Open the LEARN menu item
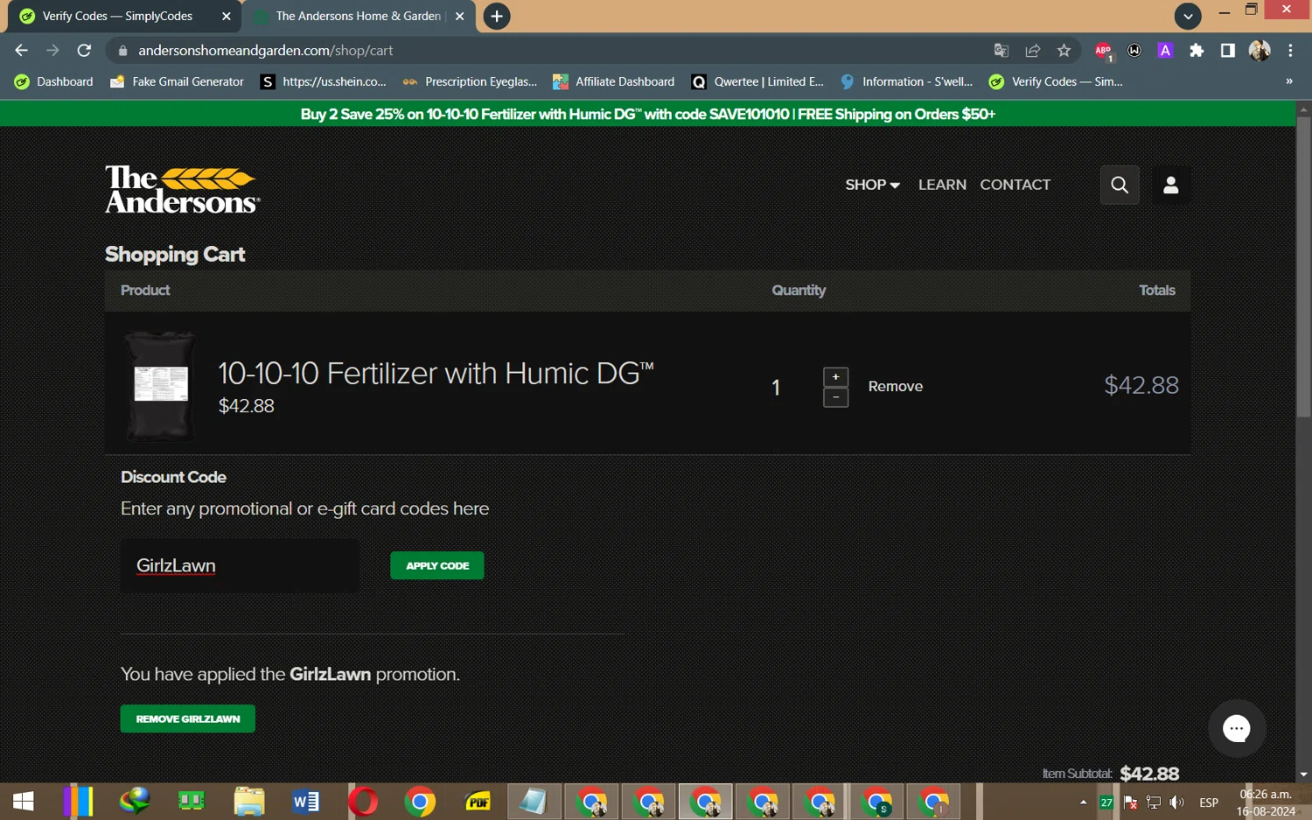Image resolution: width=1312 pixels, height=820 pixels. pyautogui.click(x=942, y=185)
